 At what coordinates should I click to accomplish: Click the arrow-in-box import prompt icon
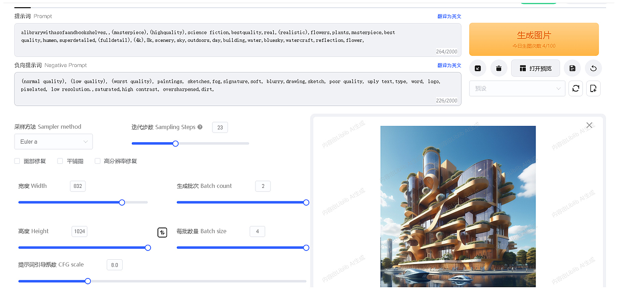point(478,68)
